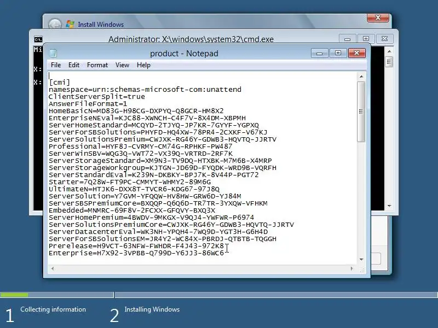
Task: Minimize the cmd.exe window
Action: [347, 39]
